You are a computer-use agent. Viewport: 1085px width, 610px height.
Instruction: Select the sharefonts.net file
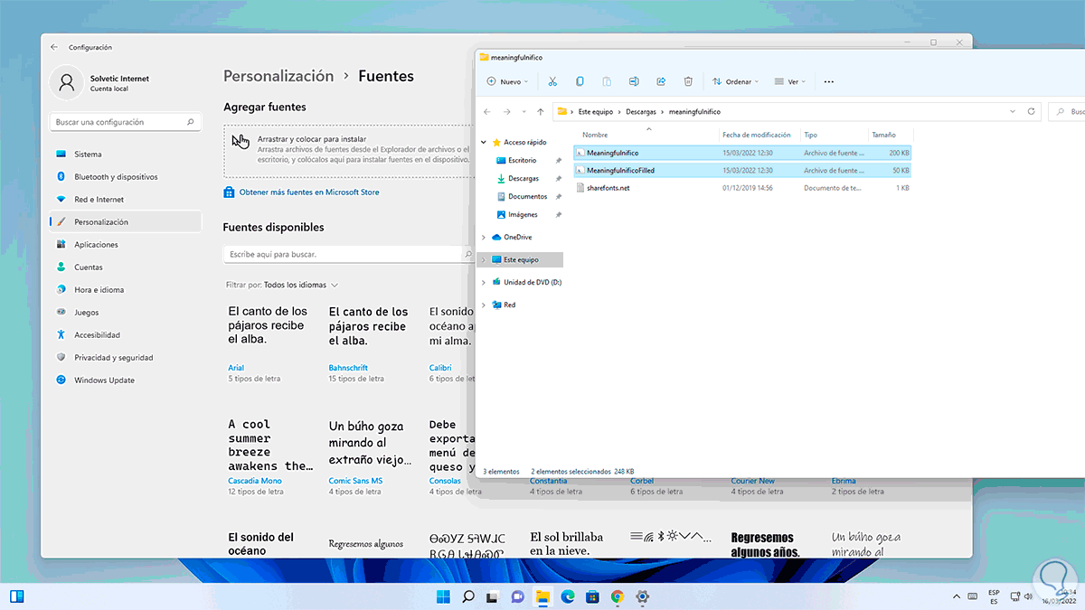click(x=608, y=188)
